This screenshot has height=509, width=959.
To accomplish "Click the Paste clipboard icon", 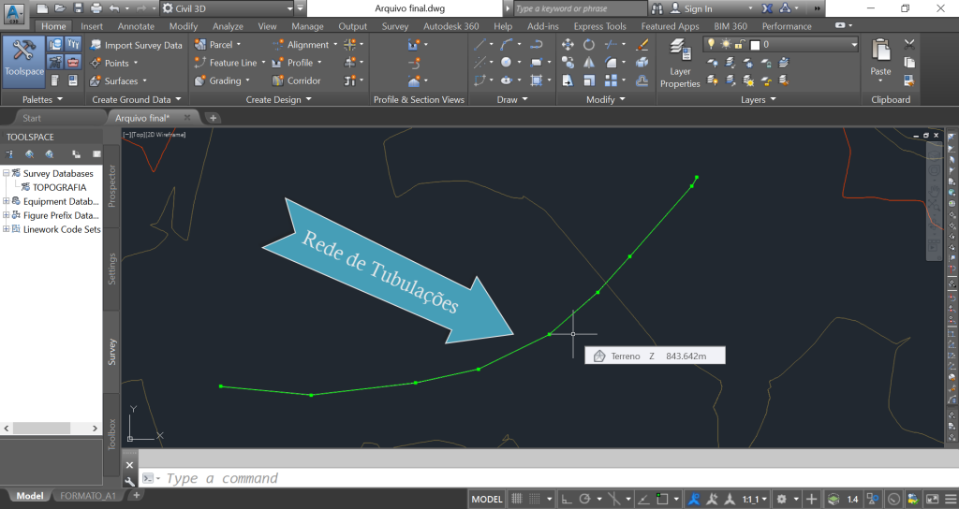I will point(880,56).
